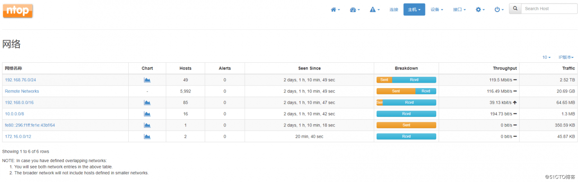Open the 接口 menu
This screenshot has width=578, height=182.
459,9
